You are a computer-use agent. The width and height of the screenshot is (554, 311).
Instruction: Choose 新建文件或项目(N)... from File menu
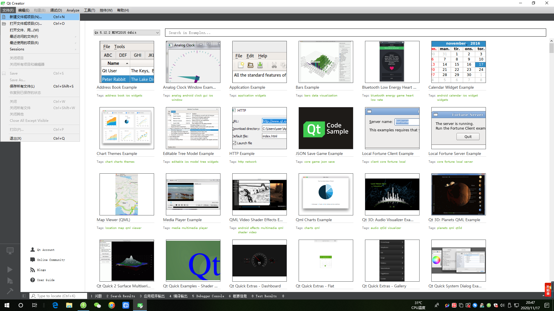(40, 17)
